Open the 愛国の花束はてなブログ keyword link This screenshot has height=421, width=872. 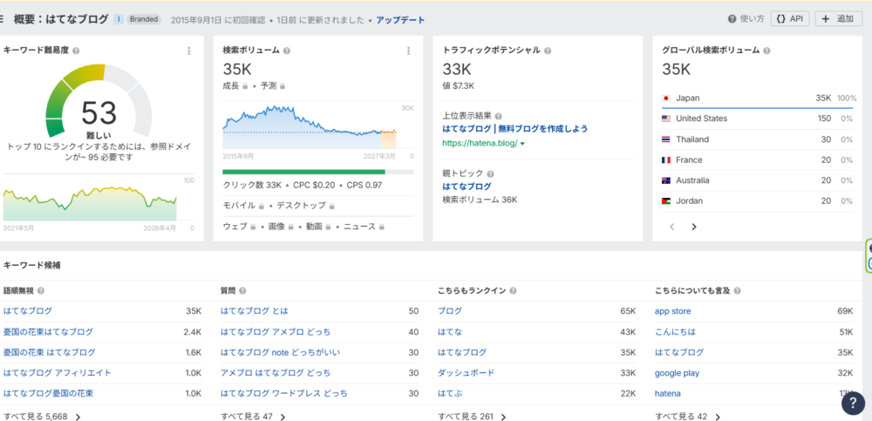48,331
